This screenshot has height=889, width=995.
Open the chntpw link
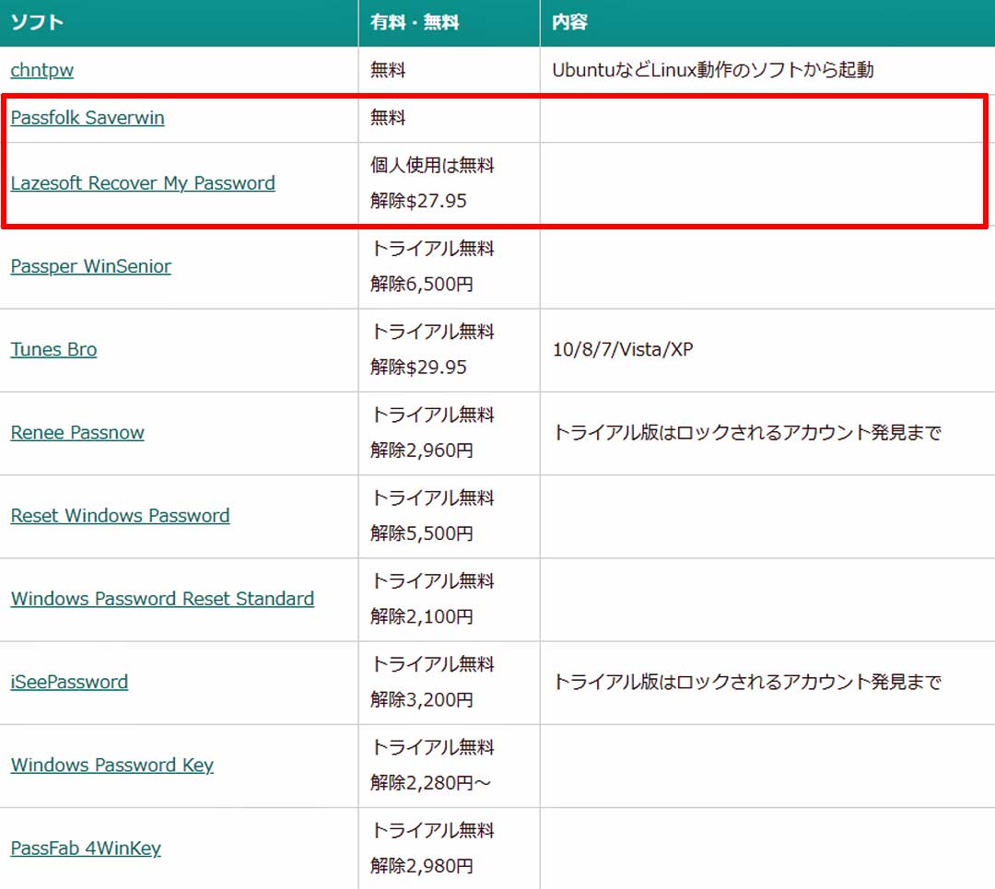click(41, 70)
